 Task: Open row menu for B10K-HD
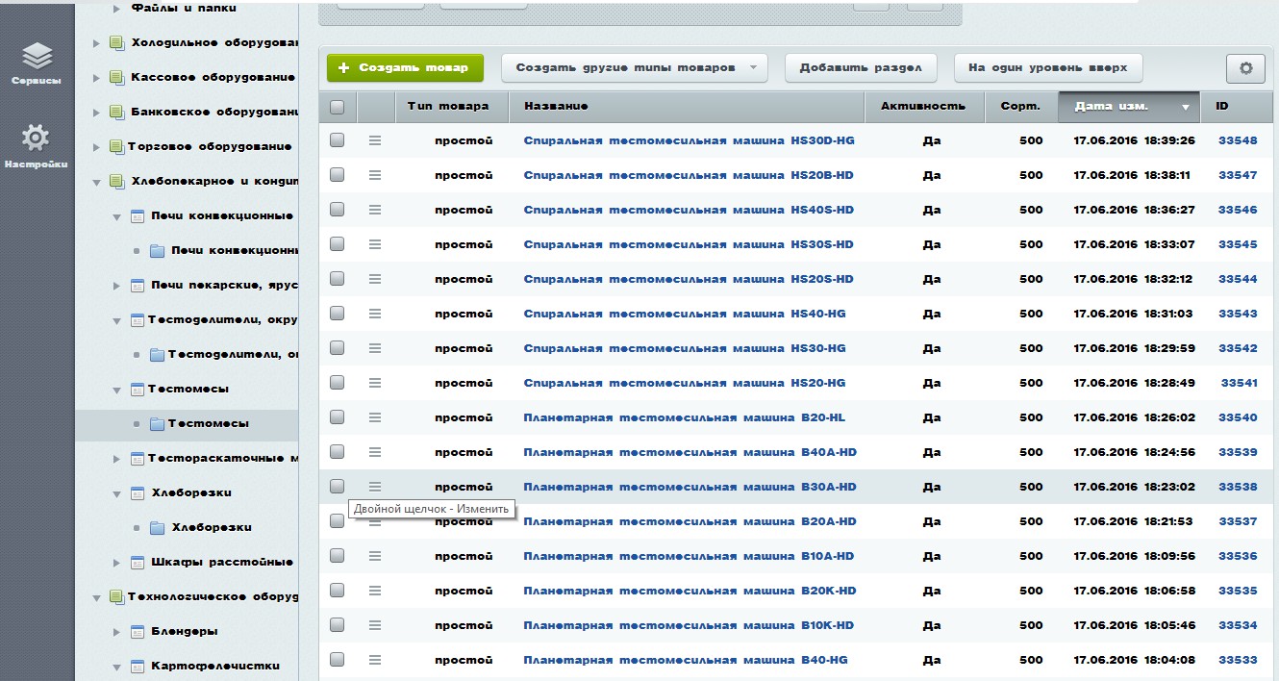(x=375, y=625)
